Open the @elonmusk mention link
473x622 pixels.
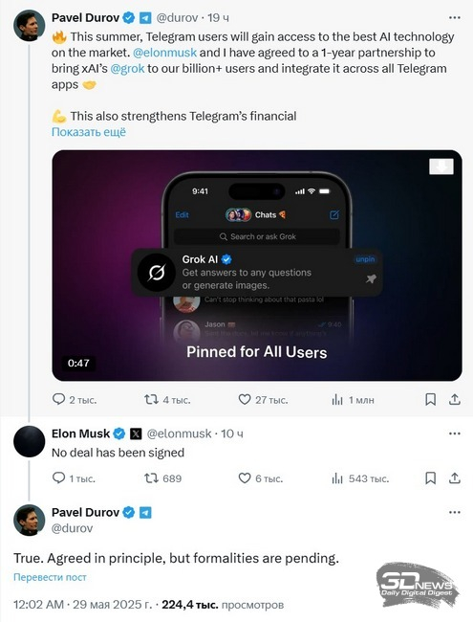coord(164,53)
